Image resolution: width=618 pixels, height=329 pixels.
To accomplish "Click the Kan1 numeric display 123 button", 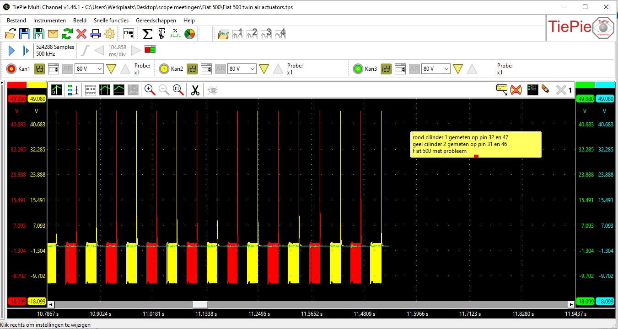I will pos(39,69).
